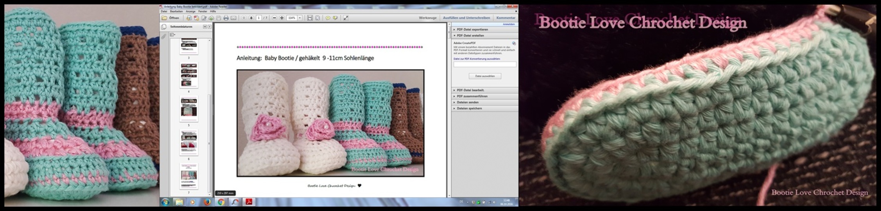
Task: Click the print icon in toolbar
Action: (x=226, y=18)
